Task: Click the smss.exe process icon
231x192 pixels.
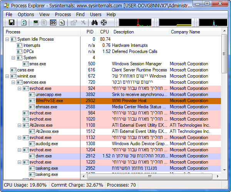Action: [x=26, y=64]
